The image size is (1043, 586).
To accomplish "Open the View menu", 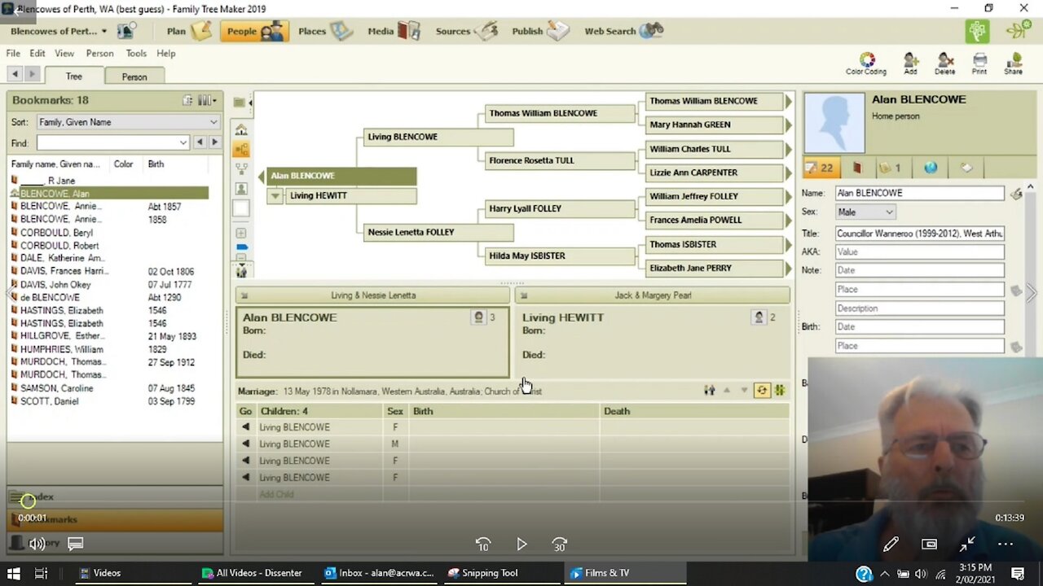I will 64,53.
